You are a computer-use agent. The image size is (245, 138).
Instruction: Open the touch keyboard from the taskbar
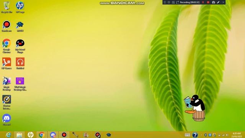pyautogui.click(x=187, y=135)
